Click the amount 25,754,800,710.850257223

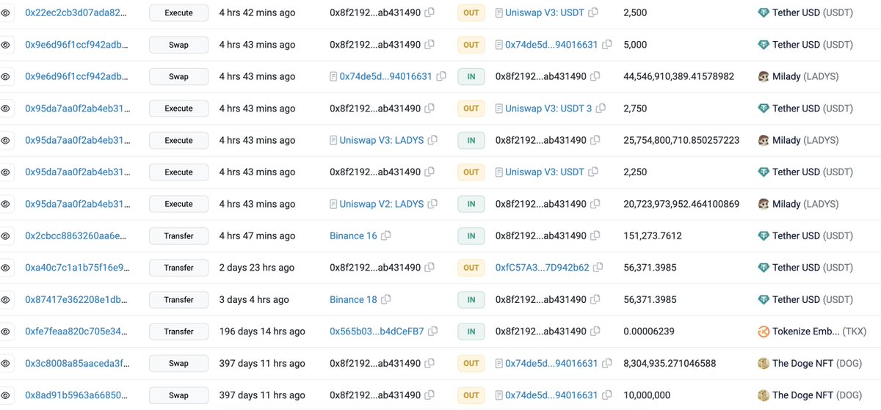point(681,140)
